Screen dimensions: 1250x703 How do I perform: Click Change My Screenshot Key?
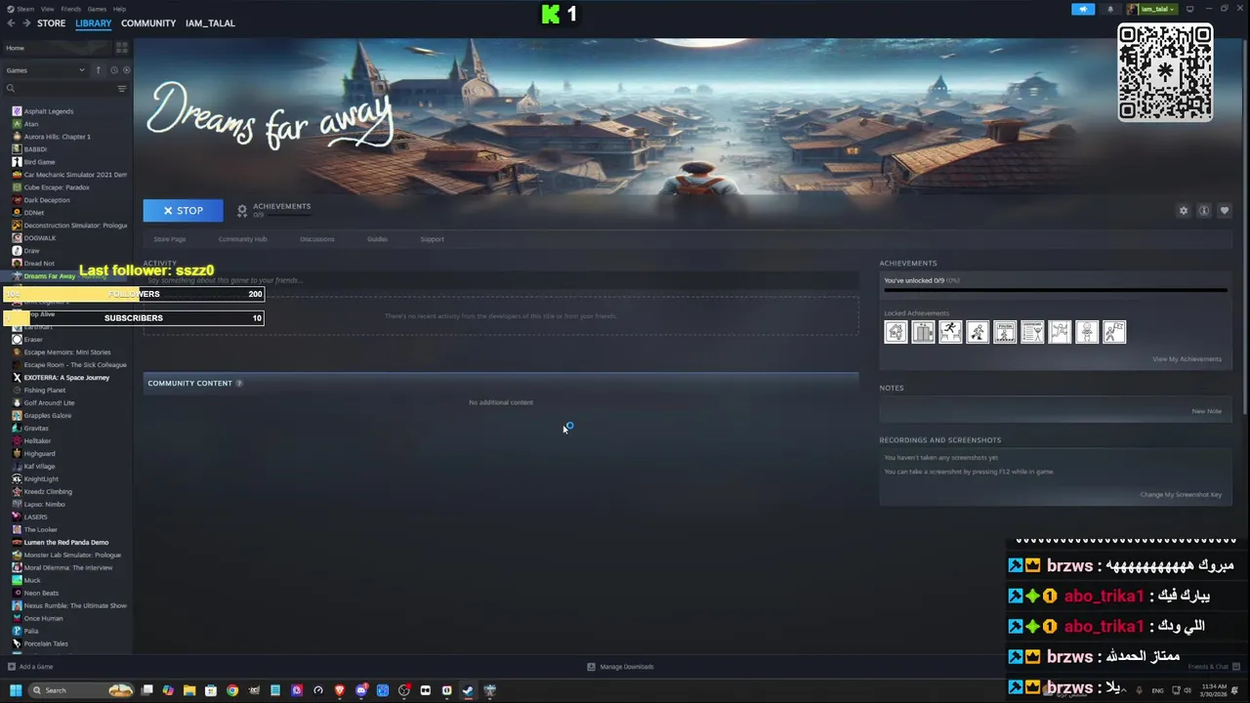point(1181,495)
